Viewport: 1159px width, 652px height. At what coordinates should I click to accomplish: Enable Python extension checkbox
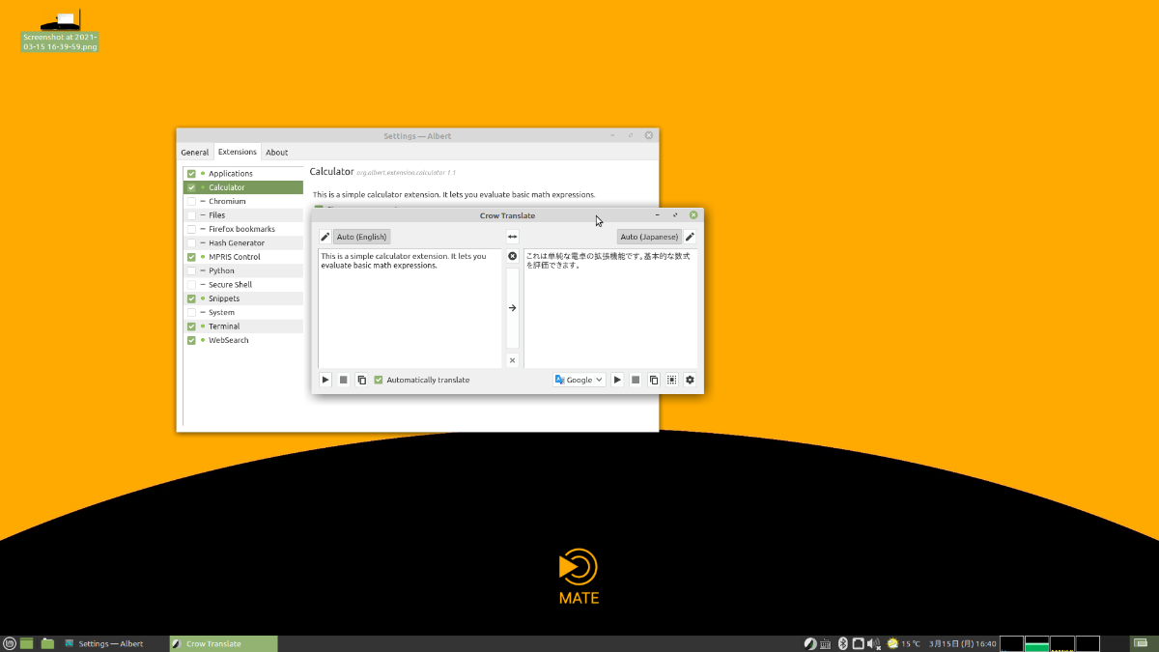191,270
